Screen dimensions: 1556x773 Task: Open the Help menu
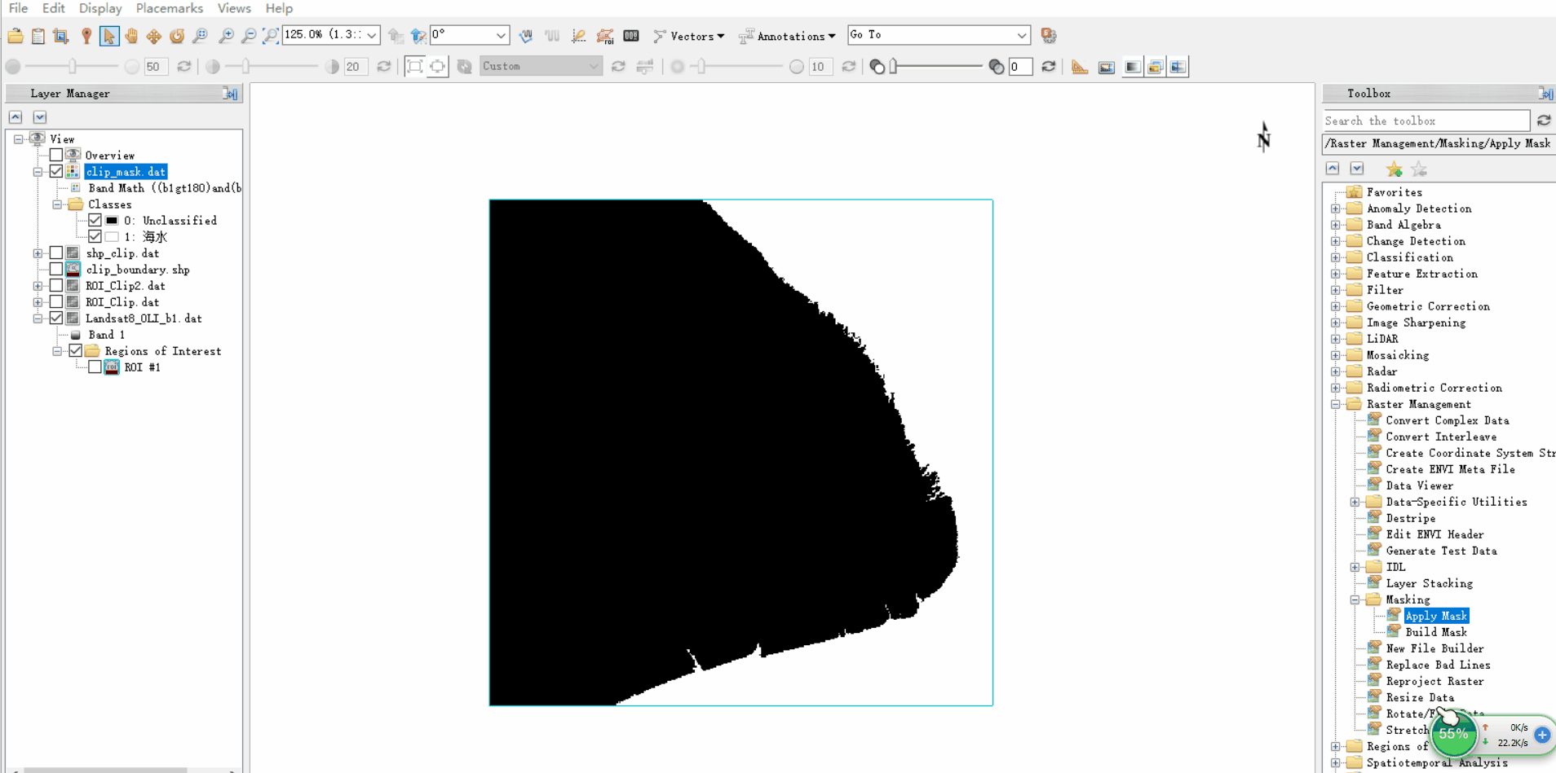pos(279,8)
